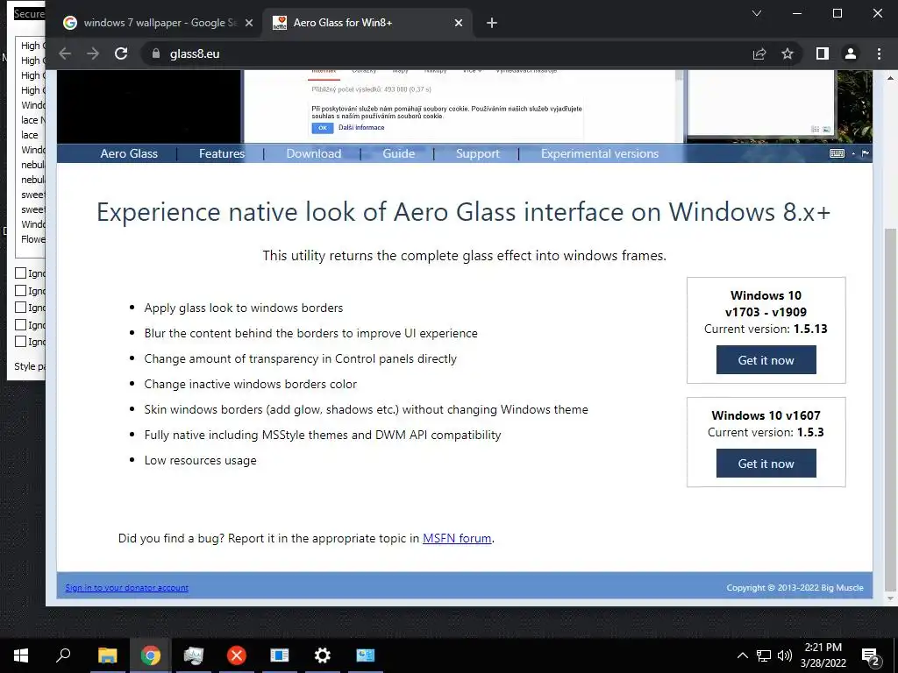Select the Flowe list item in background window
This screenshot has width=898, height=673.
click(x=32, y=239)
